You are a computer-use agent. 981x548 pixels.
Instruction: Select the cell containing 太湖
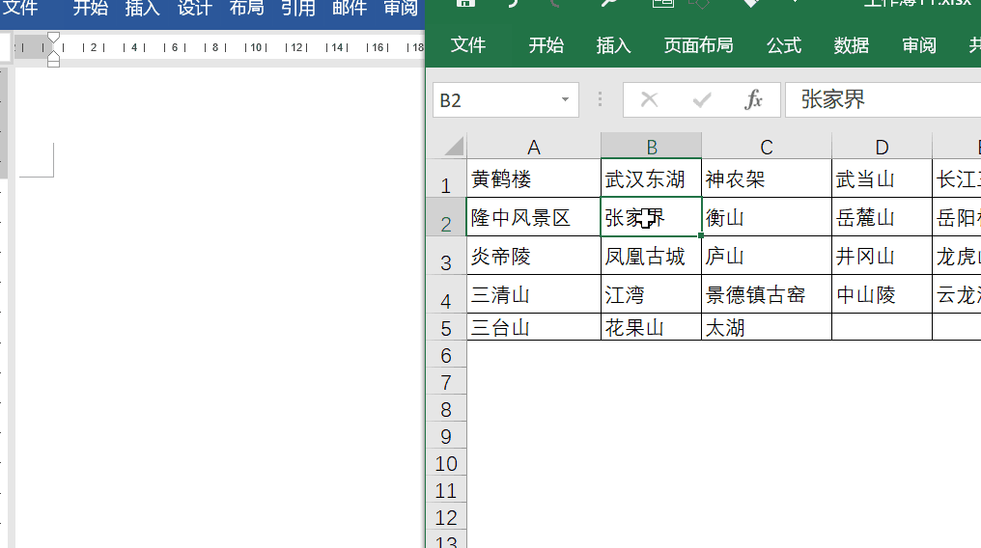point(767,327)
